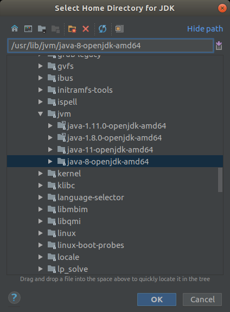The image size is (230, 312).
Task: Click the Cancel button
Action: (x=202, y=300)
